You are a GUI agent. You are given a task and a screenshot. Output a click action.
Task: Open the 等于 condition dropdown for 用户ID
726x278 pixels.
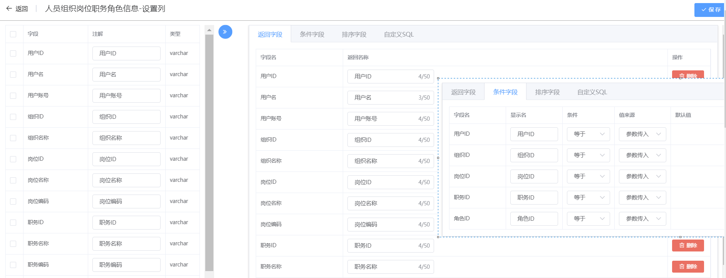[588, 134]
